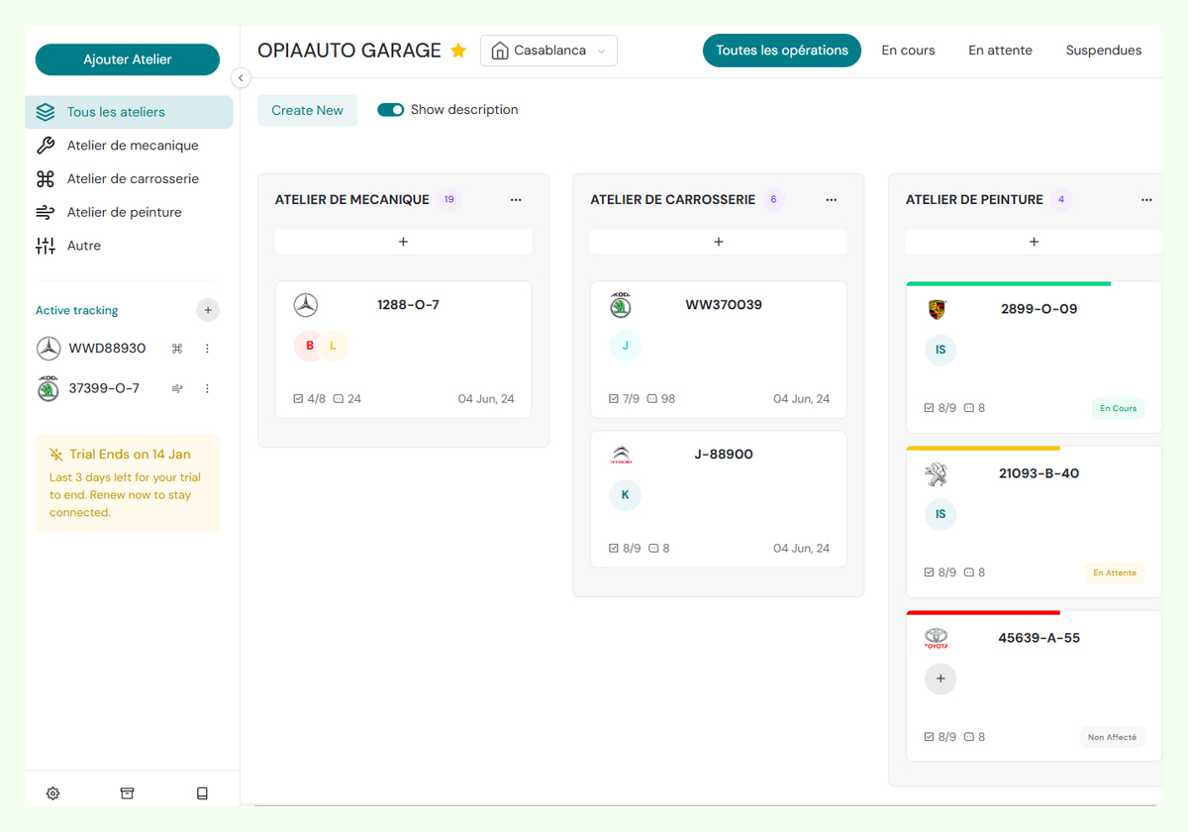Open the Casablanca location dropdown
The image size is (1188, 832).
coord(548,51)
